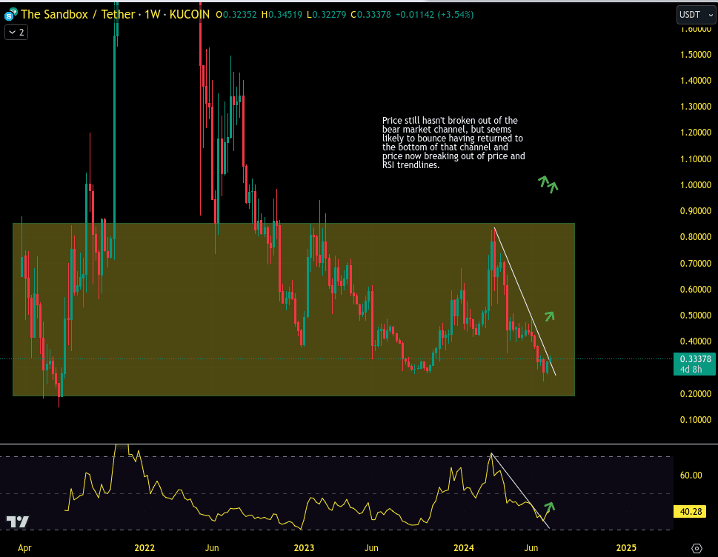Click the 0.70000 price axis label
This screenshot has width=718, height=557.
click(x=696, y=264)
